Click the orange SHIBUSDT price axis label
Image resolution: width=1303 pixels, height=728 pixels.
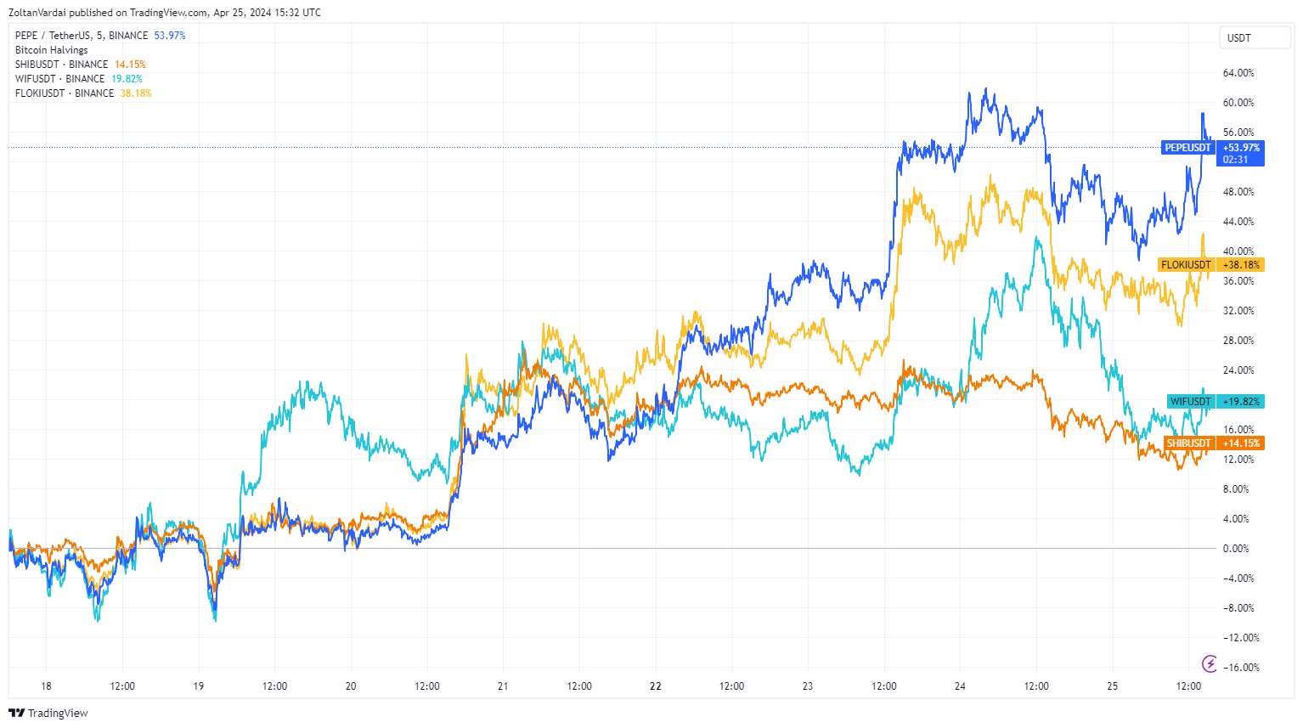(x=1188, y=443)
